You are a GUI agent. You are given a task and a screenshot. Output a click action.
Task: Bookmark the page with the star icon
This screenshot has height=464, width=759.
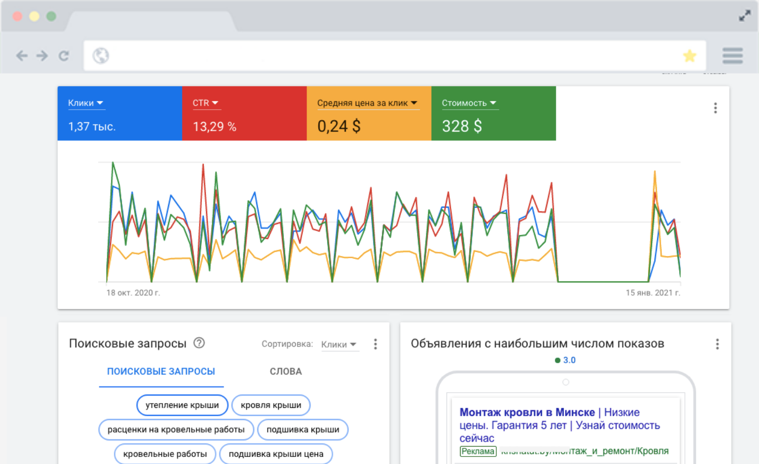click(x=689, y=56)
